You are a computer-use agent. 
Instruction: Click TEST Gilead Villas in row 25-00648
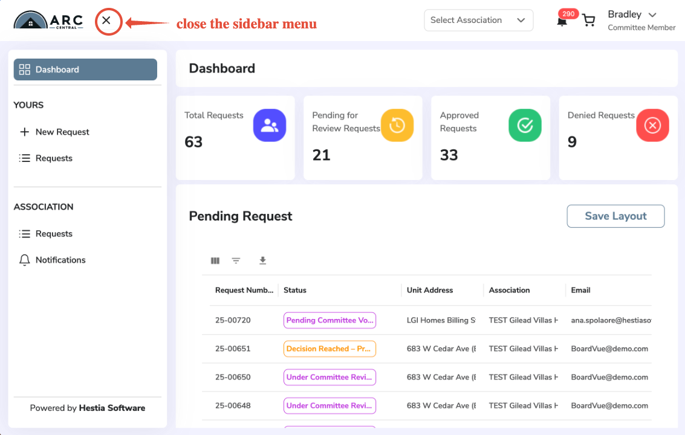(x=524, y=405)
